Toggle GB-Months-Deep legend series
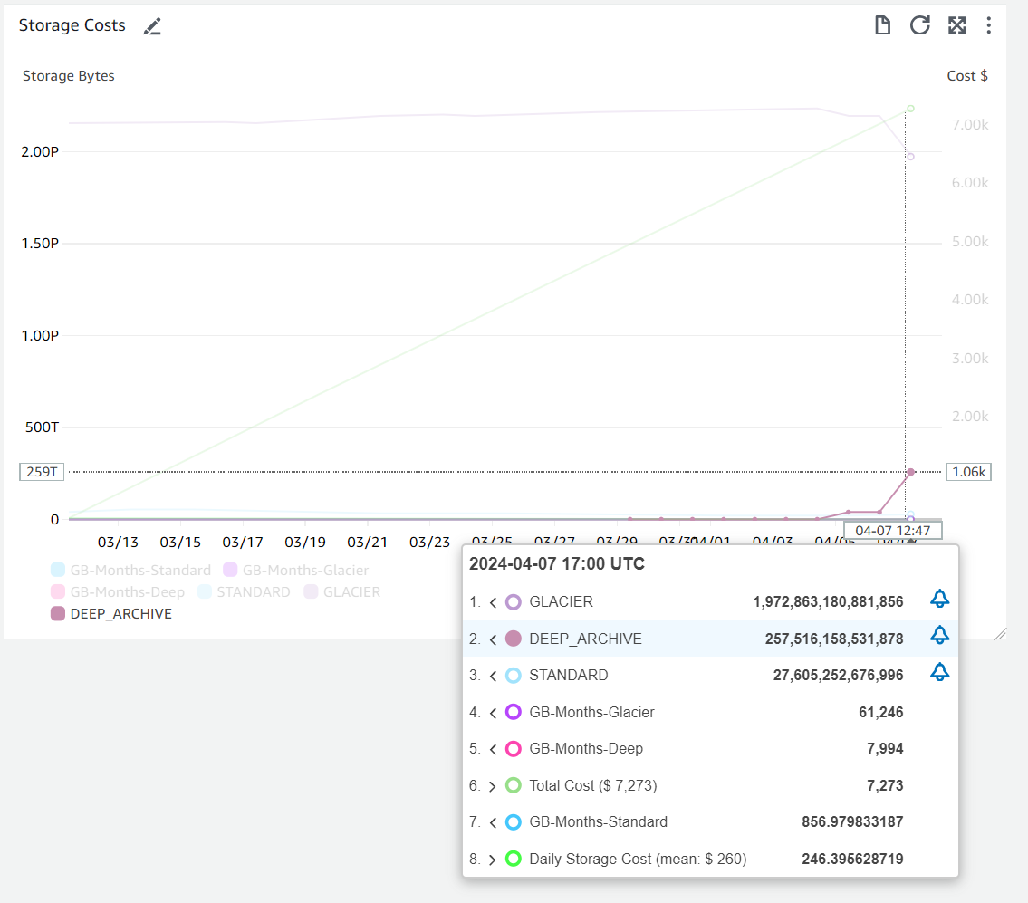The width and height of the screenshot is (1028, 903). click(x=118, y=592)
